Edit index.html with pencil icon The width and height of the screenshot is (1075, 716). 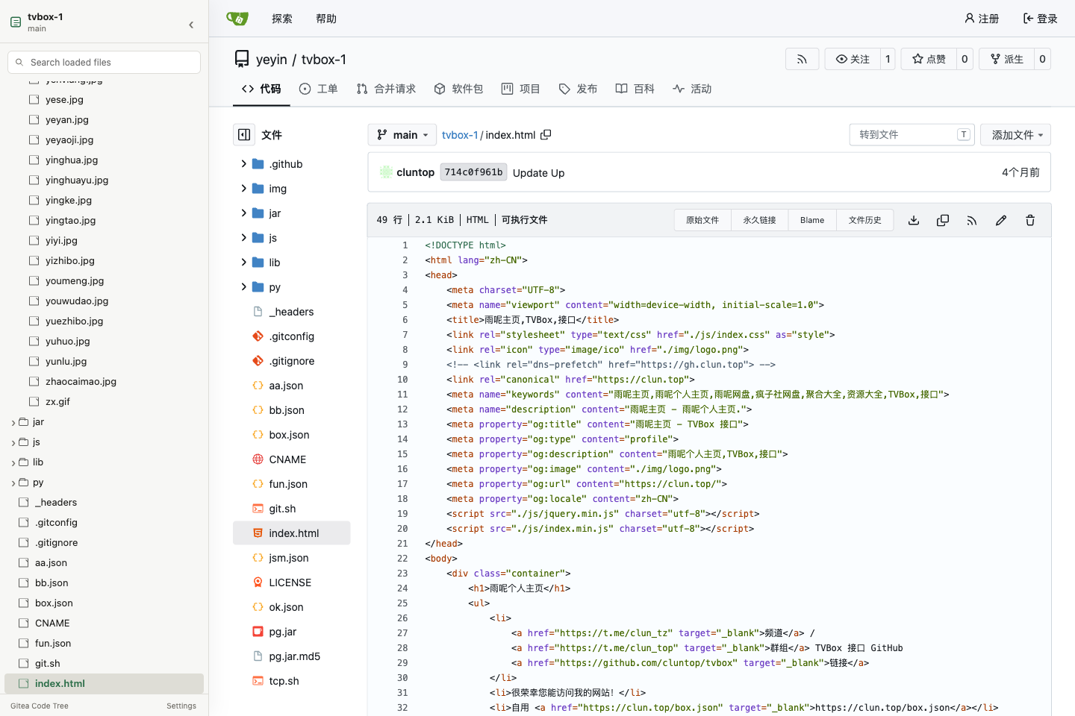1001,220
